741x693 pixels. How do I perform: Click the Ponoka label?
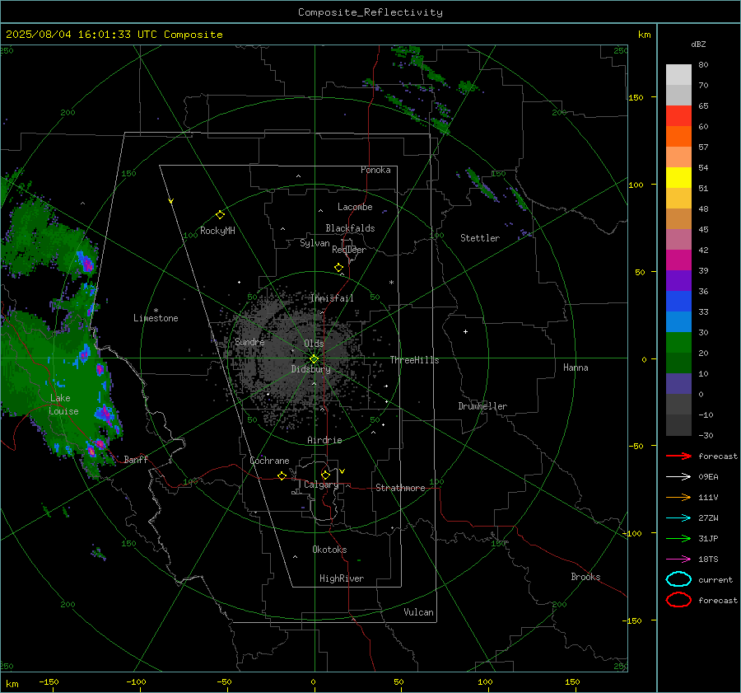[375, 170]
